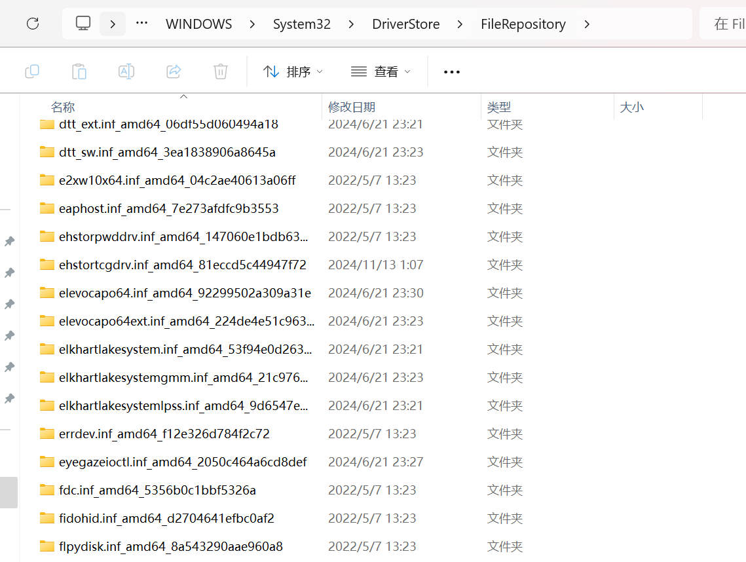Select folder e2xw10x64.inf_amd64_04c2ae40613a06ff
This screenshot has height=562, width=746.
tap(177, 180)
